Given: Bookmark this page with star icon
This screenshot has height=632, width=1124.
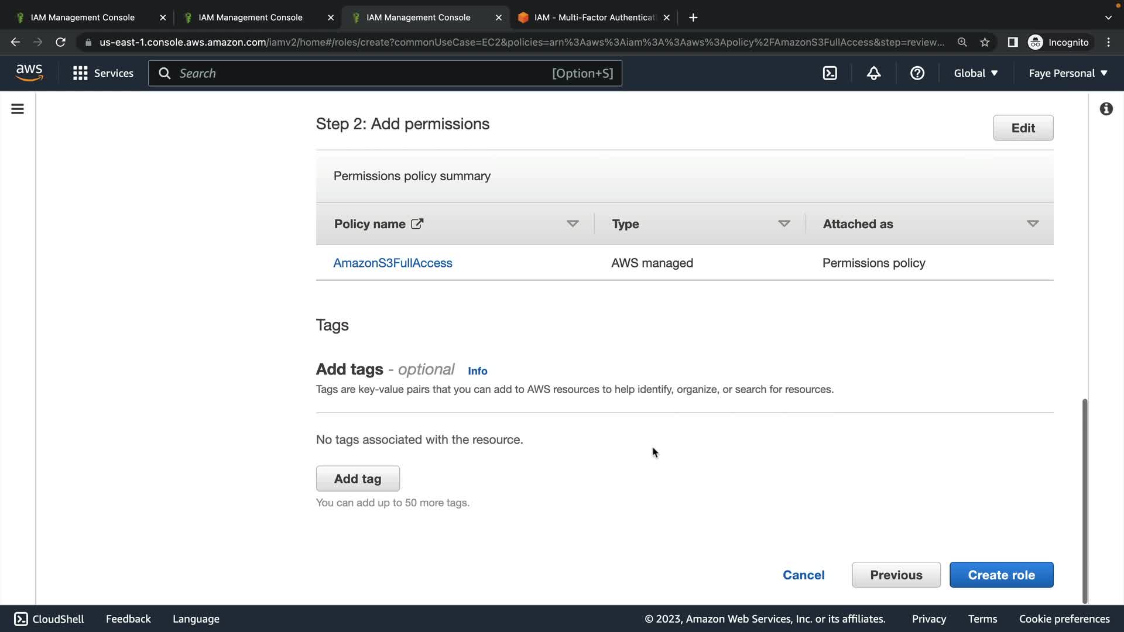Looking at the screenshot, I should point(985,42).
